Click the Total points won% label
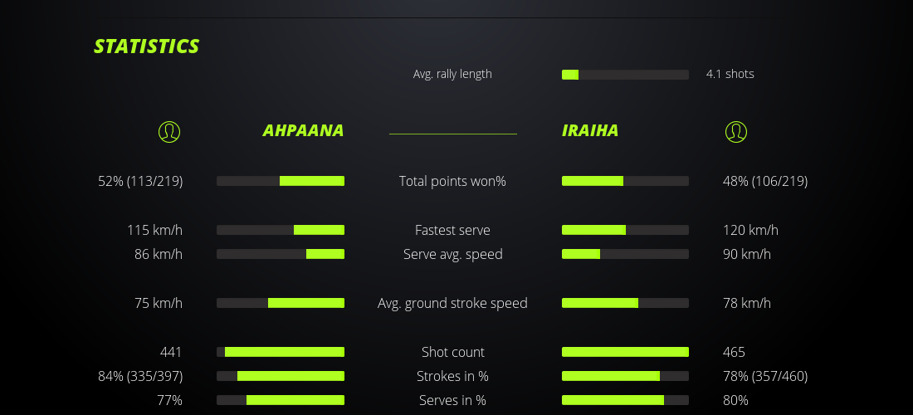Viewport: 913px width, 415px height. click(452, 181)
